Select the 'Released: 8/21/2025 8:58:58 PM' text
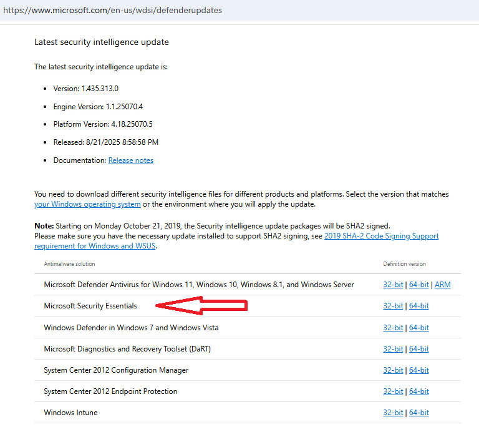This screenshot has height=432, width=479. tap(105, 142)
